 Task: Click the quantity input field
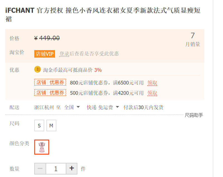[x=56, y=169]
